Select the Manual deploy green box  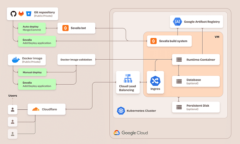pos(32,72)
